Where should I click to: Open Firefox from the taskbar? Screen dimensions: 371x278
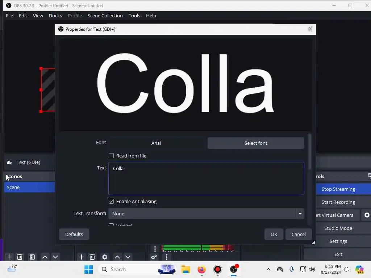(x=201, y=269)
